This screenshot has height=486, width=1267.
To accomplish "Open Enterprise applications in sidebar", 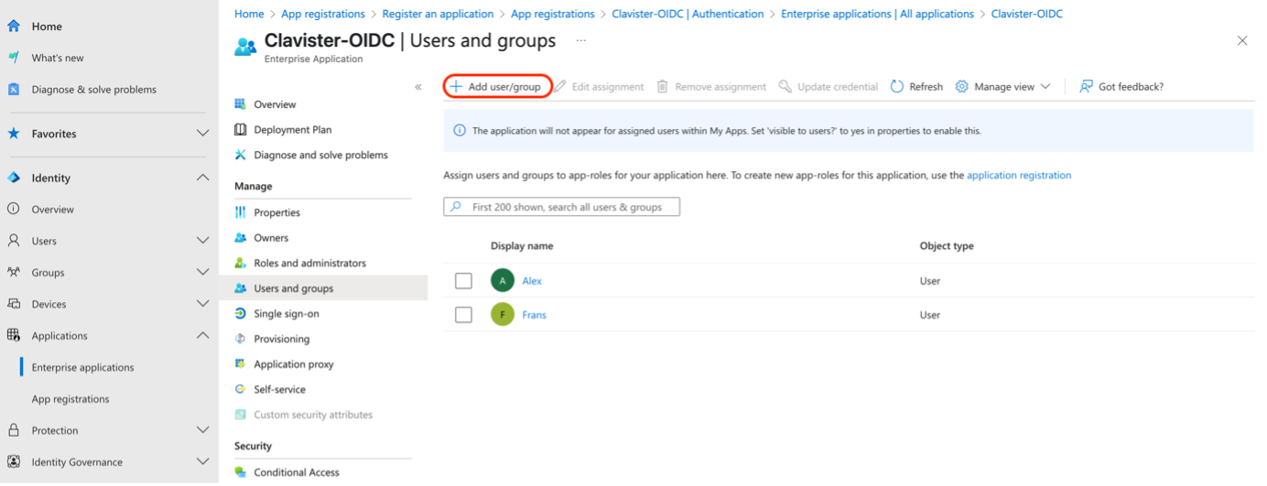I will click(x=82, y=367).
